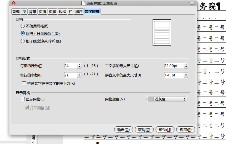Screen dimensions: 226x144
Task: Select the 文字网格 tab
Action: click(92, 12)
